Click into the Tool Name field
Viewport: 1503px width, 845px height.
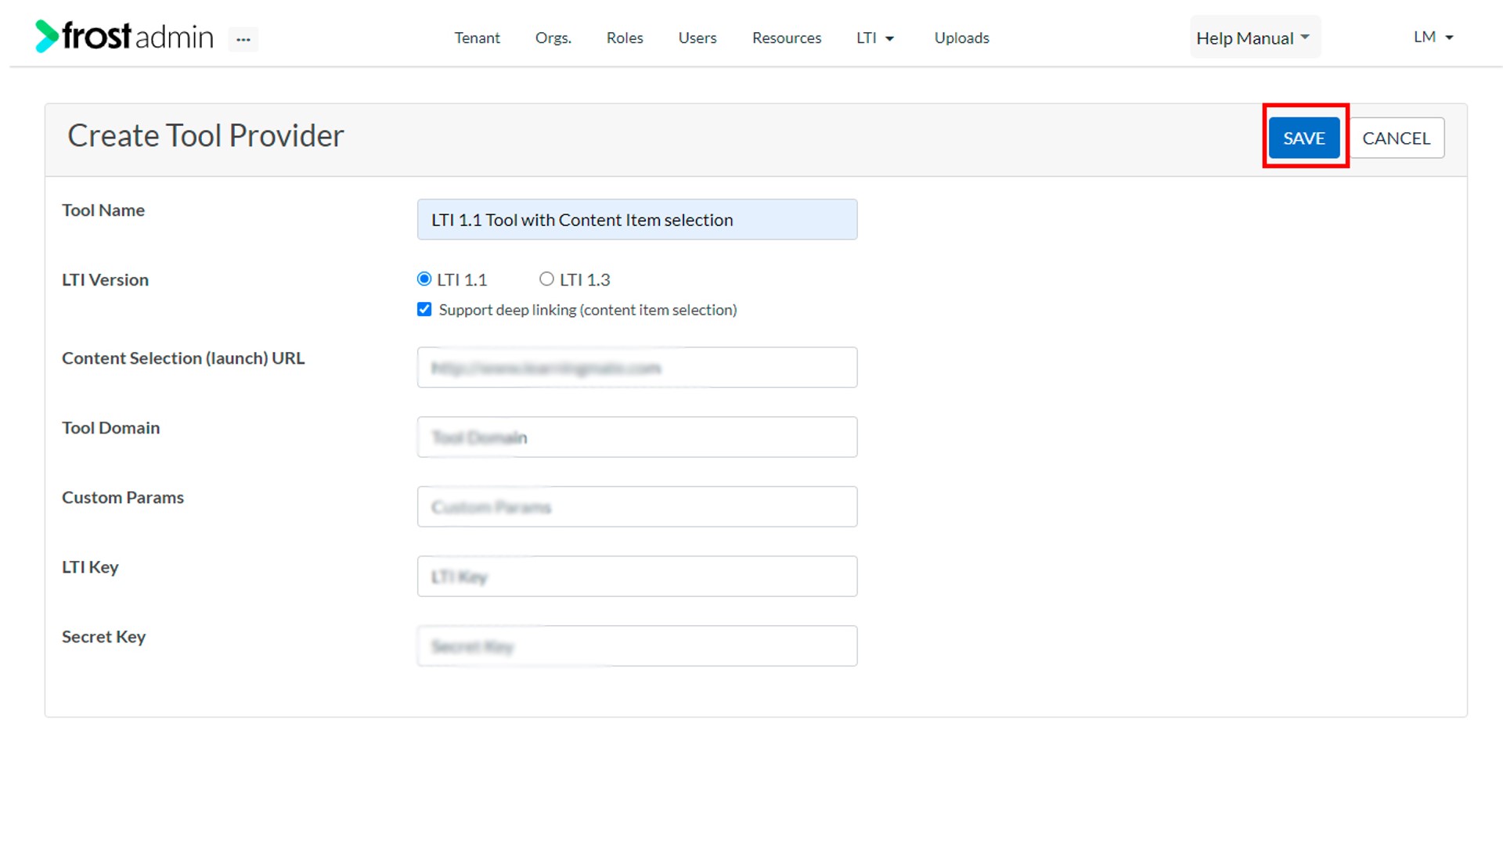(x=637, y=220)
